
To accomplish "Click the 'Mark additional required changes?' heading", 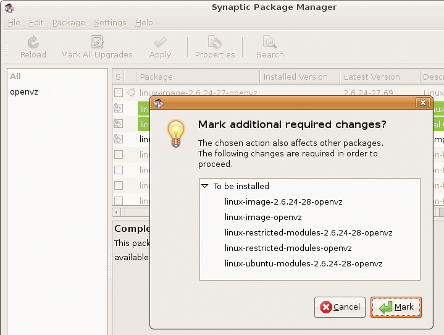I will 292,124.
